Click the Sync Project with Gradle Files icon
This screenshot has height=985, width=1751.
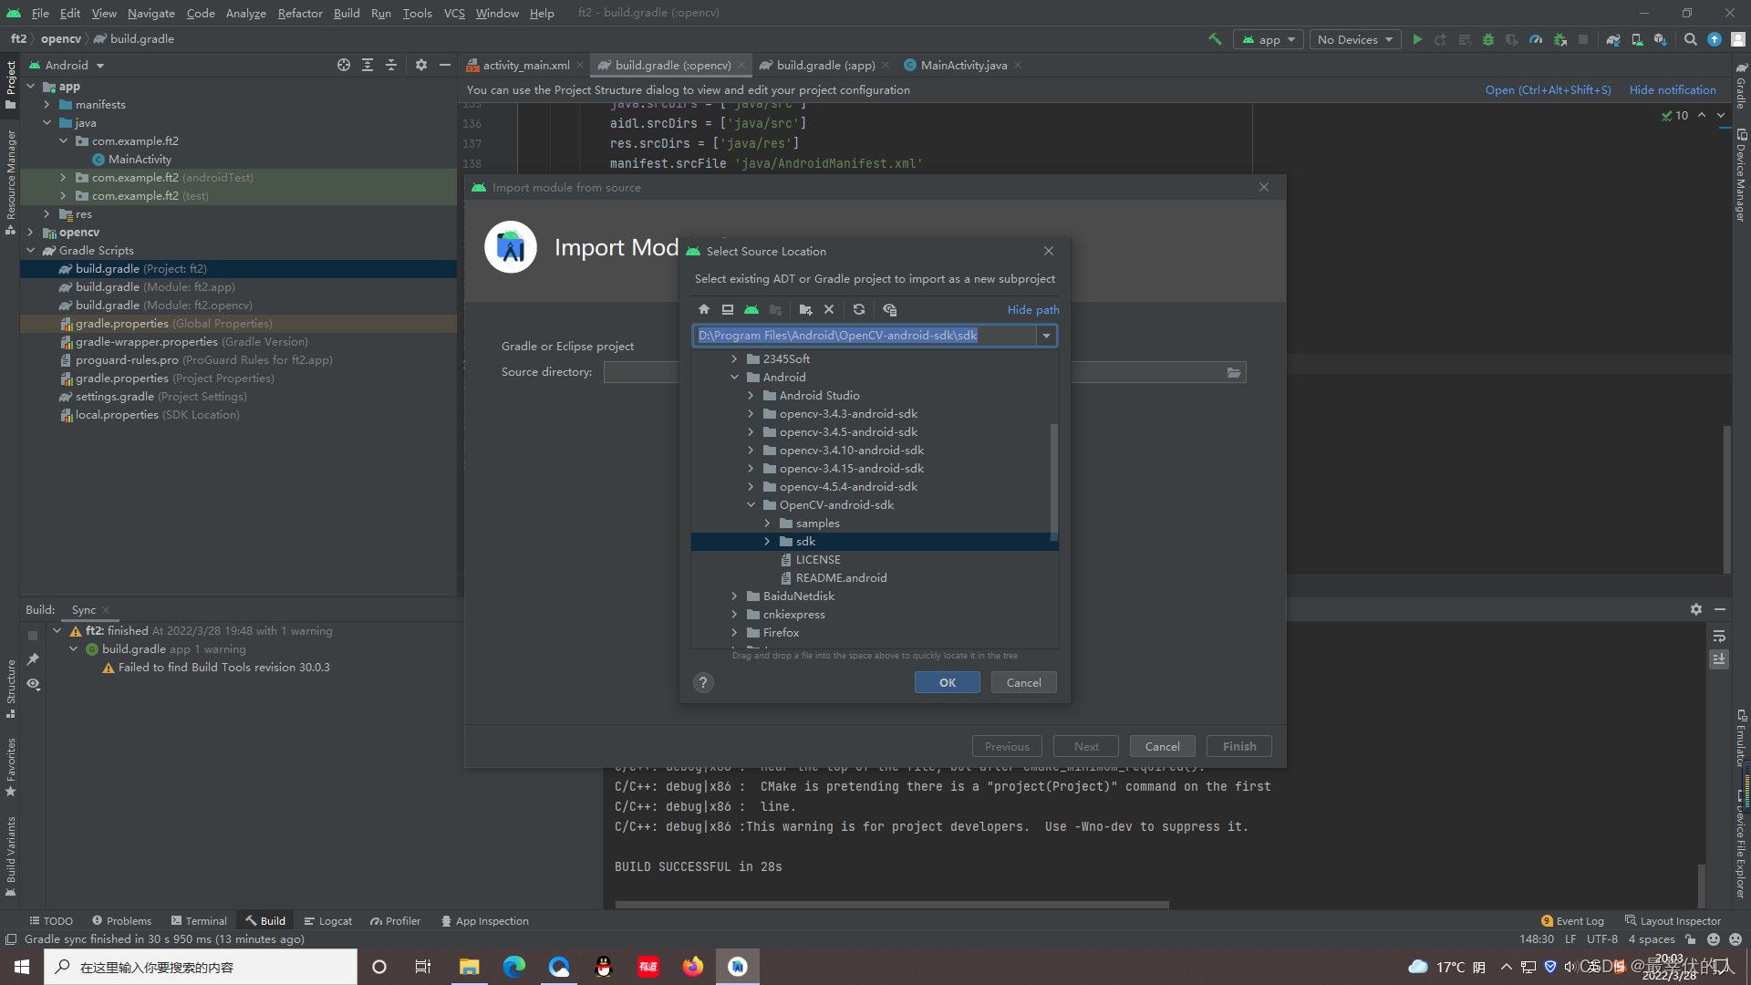click(x=1612, y=40)
